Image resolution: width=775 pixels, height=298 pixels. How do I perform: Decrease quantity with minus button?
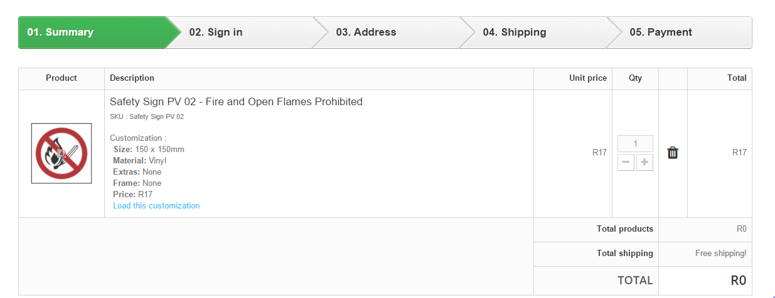click(x=626, y=163)
